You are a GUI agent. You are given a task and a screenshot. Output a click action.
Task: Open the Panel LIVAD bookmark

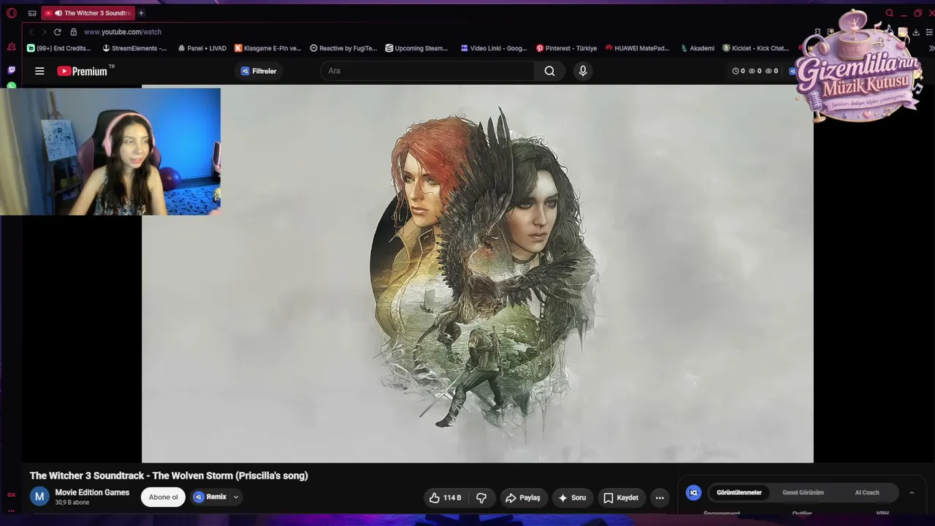pos(202,48)
